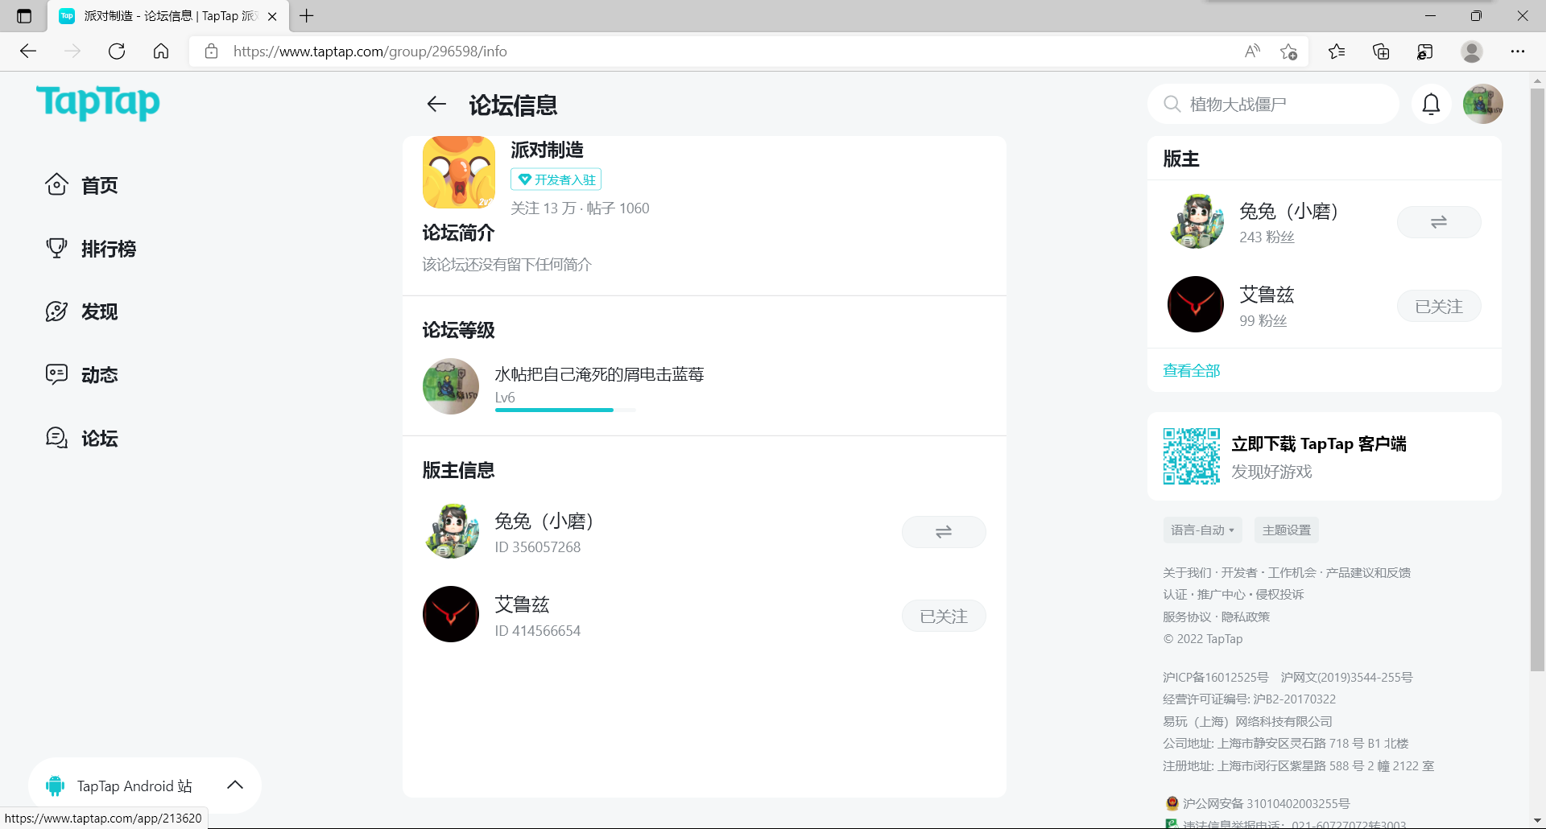1546x829 pixels.
Task: Go to 首页 in the sidebar
Action: [x=81, y=185]
